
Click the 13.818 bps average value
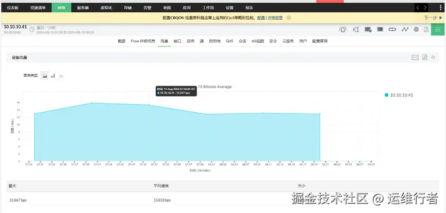click(162, 200)
